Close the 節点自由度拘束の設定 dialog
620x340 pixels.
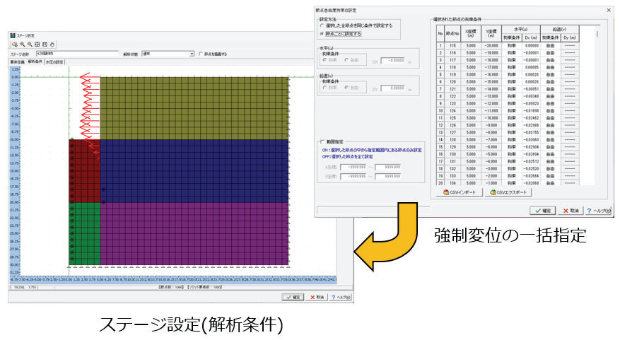coord(609,10)
